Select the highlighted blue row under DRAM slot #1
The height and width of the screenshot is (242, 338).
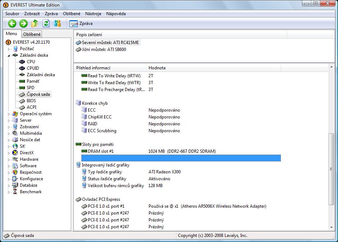pyautogui.click(x=181, y=158)
